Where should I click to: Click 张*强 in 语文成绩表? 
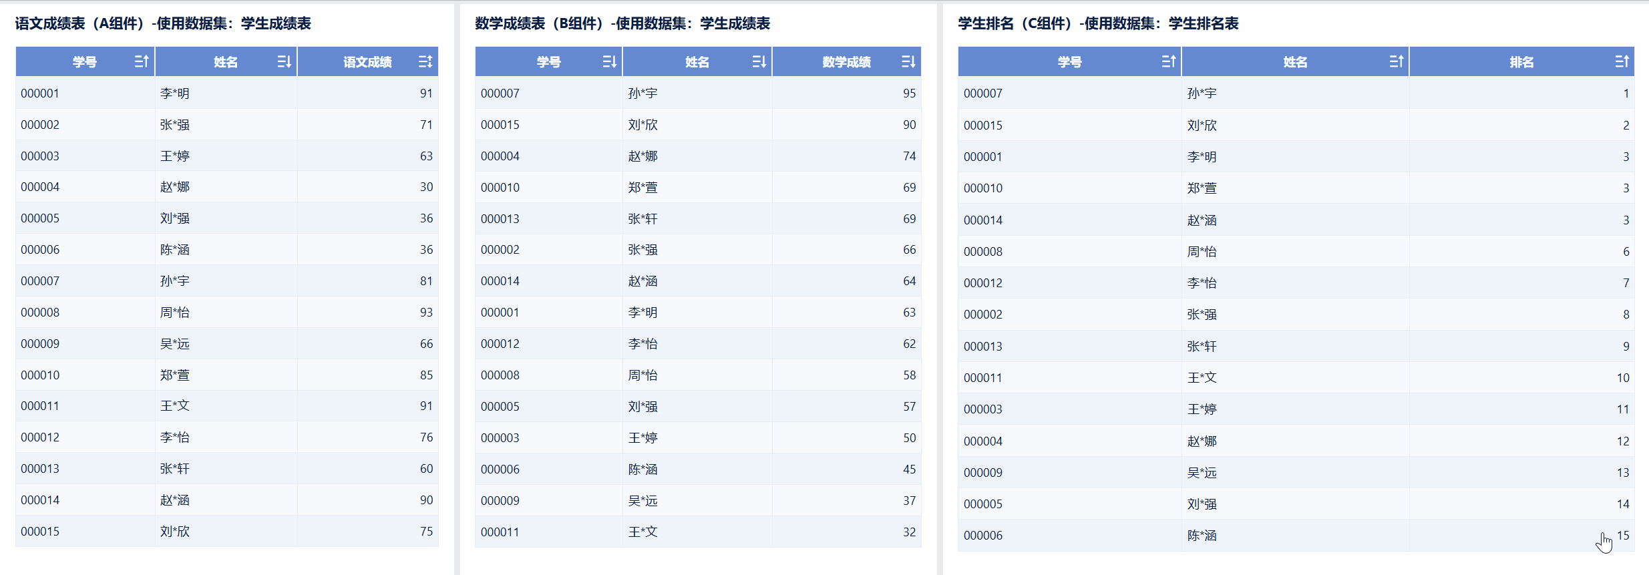175,125
